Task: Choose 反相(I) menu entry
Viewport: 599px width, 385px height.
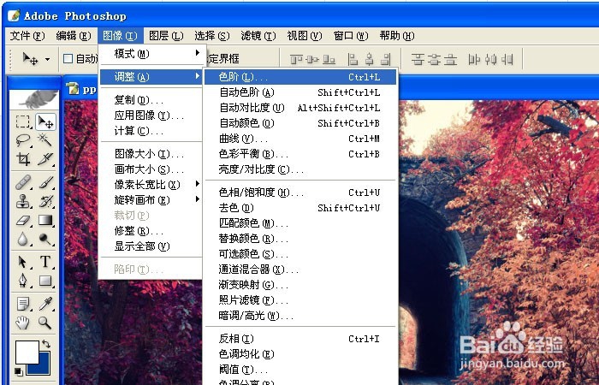Action: pyautogui.click(x=300, y=339)
